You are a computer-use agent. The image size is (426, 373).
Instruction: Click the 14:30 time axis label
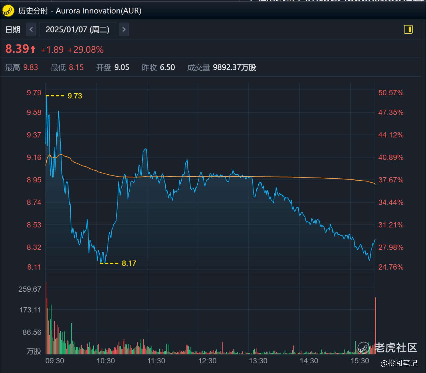309,361
